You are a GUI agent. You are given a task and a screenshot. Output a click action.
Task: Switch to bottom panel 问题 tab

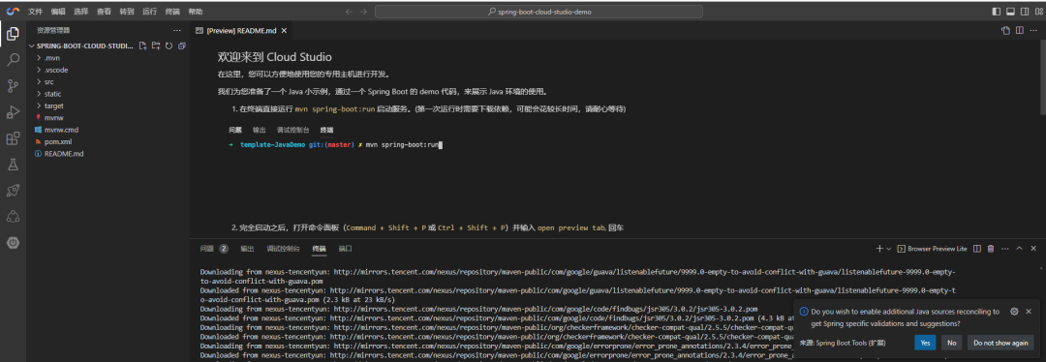(x=207, y=249)
